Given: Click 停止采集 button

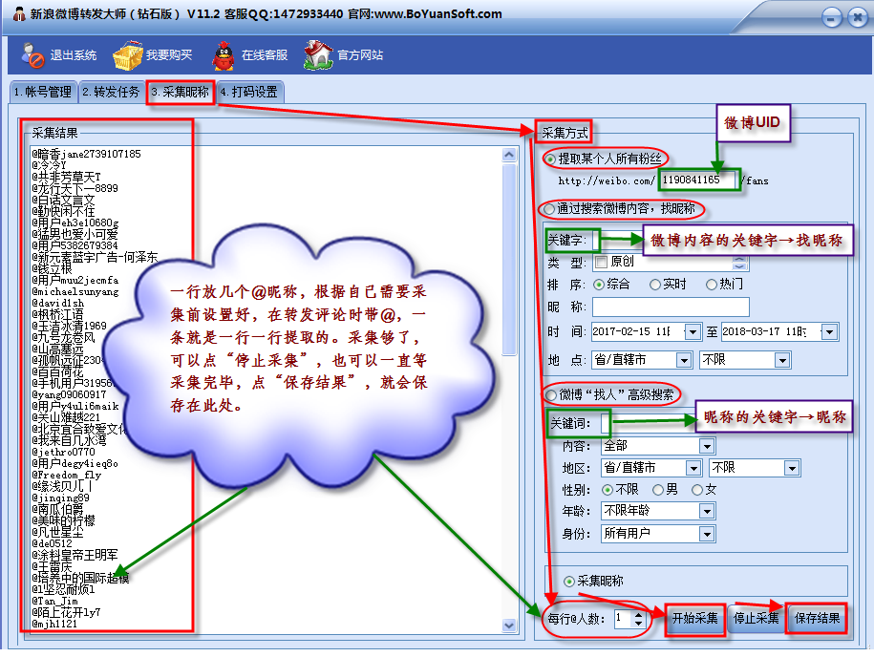Looking at the screenshot, I should [x=756, y=619].
